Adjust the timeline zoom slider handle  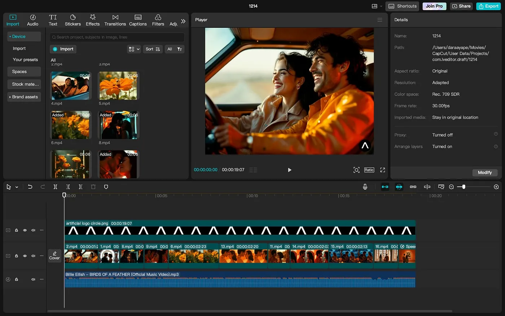click(464, 187)
